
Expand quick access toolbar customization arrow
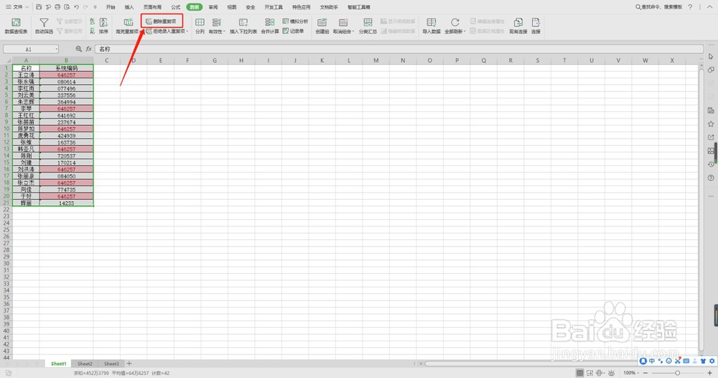coord(95,7)
